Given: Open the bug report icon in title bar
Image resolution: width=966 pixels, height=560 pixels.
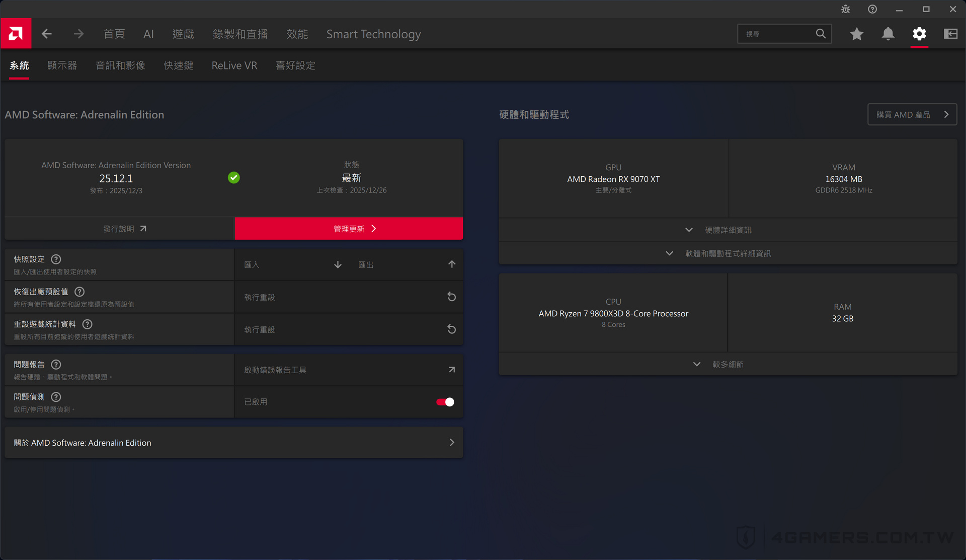Looking at the screenshot, I should [845, 9].
